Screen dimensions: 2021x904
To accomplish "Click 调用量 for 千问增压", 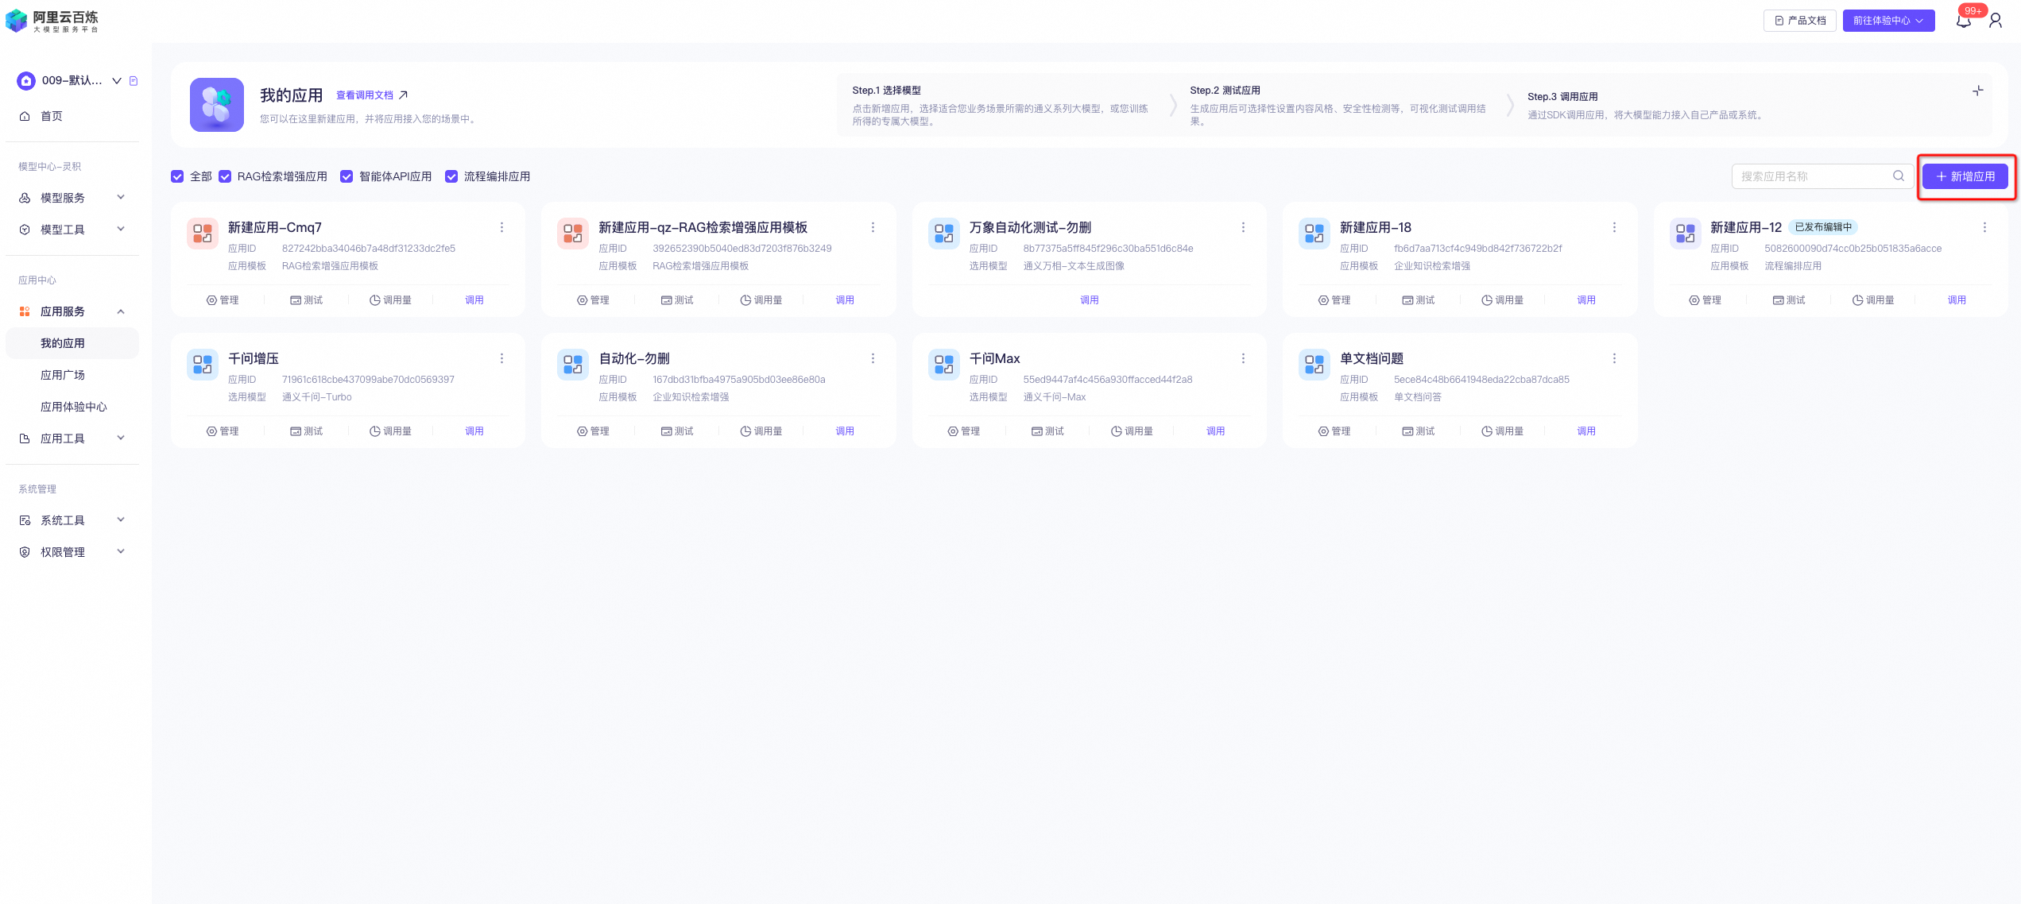I will [x=390, y=431].
